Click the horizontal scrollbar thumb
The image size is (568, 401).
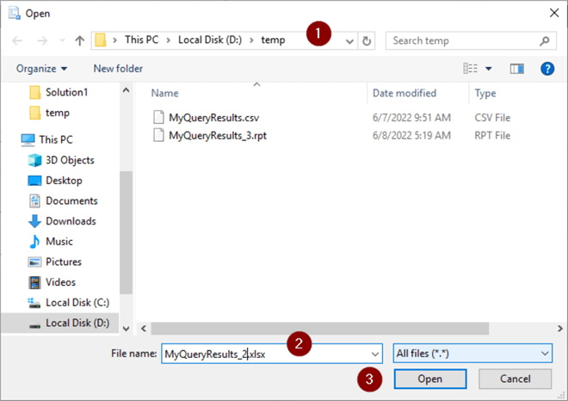point(320,329)
